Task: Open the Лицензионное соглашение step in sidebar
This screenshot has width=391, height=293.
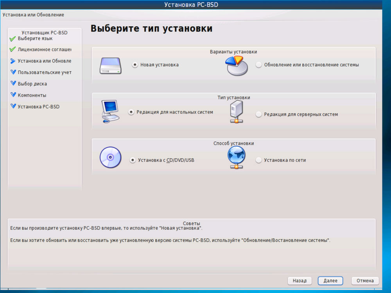Action: (x=45, y=50)
